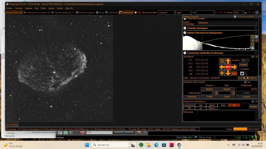This screenshot has height=149, width=266.
Task: Click the half-black contrast icon beside the histogram
Action: tap(256, 36)
